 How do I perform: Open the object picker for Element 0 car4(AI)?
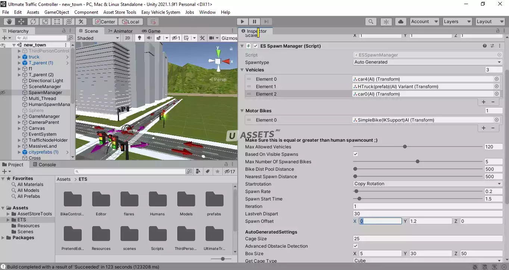click(x=497, y=79)
